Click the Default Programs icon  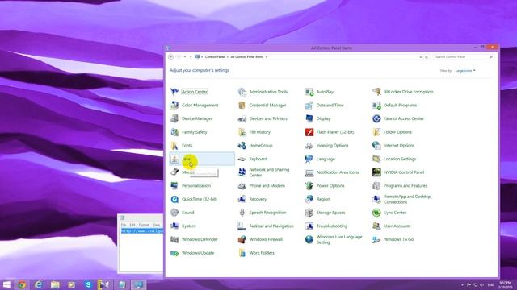[376, 106]
